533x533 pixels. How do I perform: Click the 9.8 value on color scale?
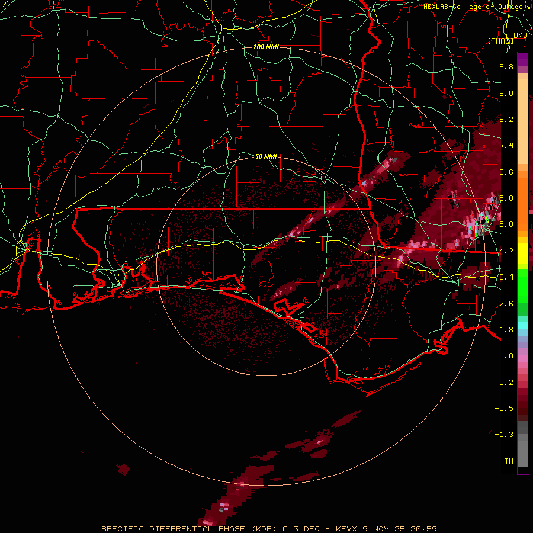(x=506, y=66)
